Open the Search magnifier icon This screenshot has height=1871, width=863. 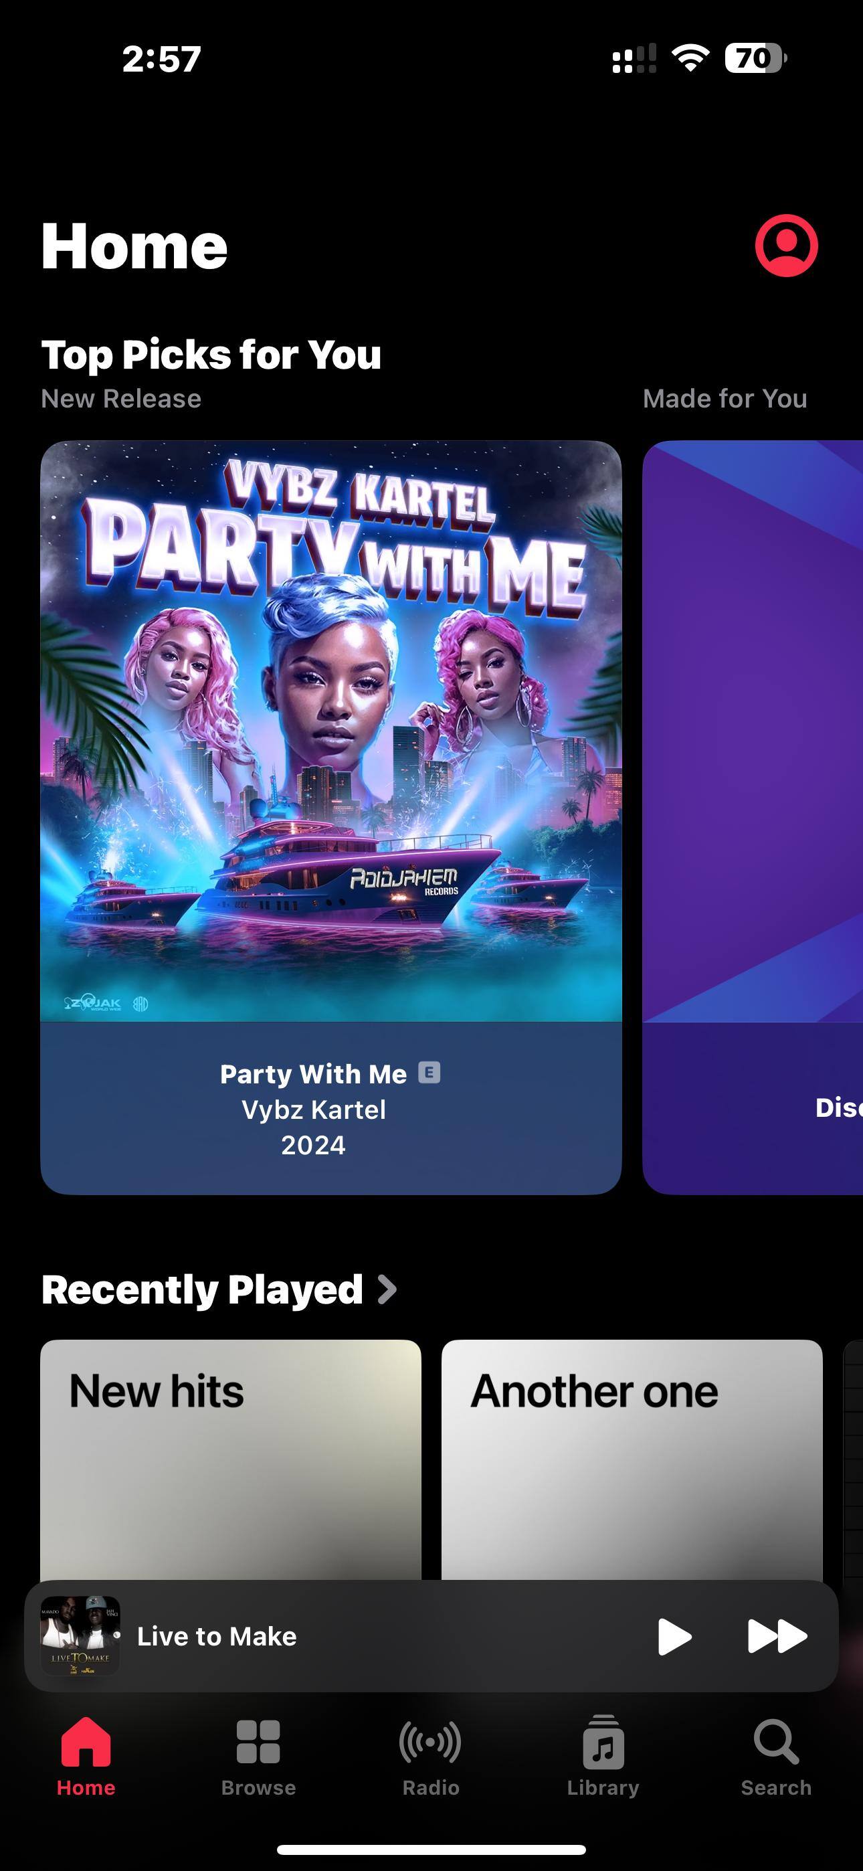coord(776,1741)
